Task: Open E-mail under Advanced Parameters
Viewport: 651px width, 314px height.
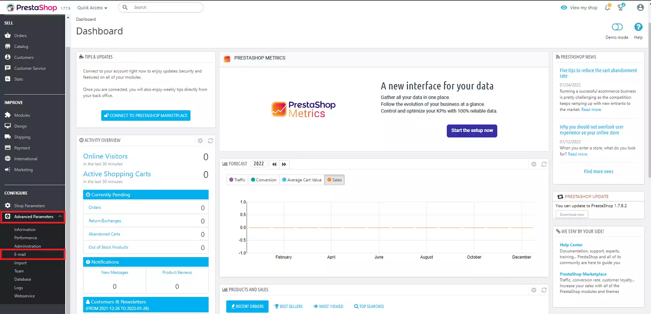Action: 20,255
